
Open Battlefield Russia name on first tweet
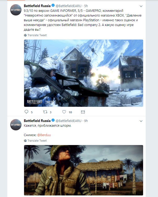point(37,6)
